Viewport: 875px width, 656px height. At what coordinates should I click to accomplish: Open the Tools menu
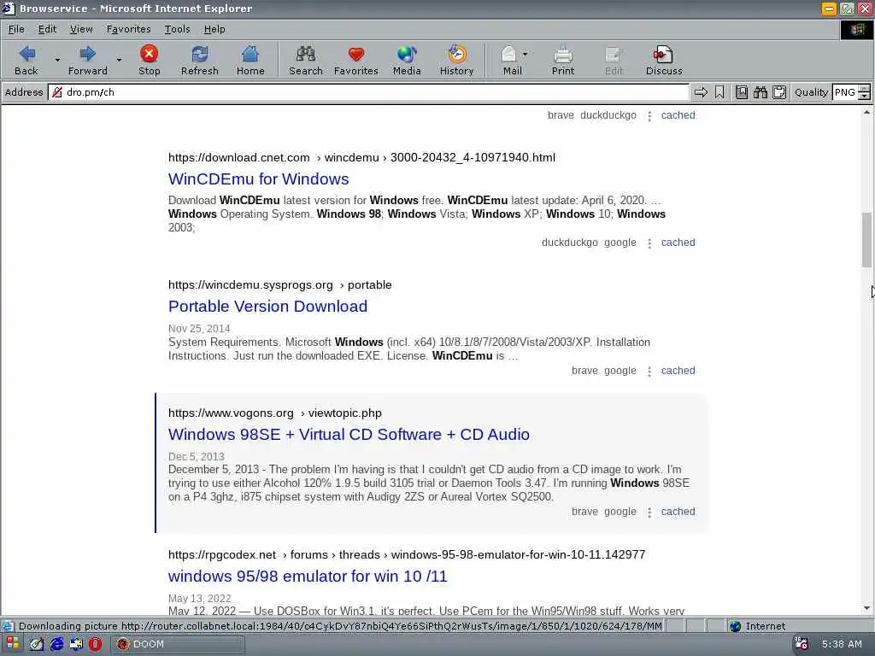tap(178, 29)
